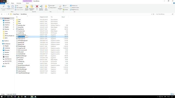The height and width of the screenshot is (98, 175).
Task: Click the Windows Start button
Action: coord(2,97)
